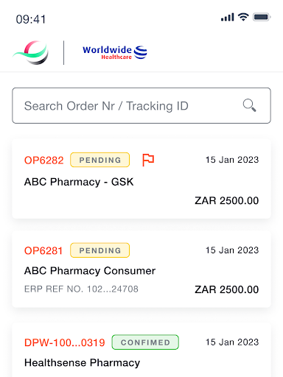Click the PENDING badge on OP6281
Screen dimensions: 283x377
100,250
